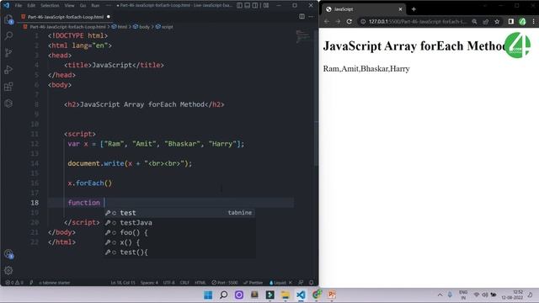Open Run and Debug view
The height and width of the screenshot is (303, 539).
pyautogui.click(x=8, y=69)
